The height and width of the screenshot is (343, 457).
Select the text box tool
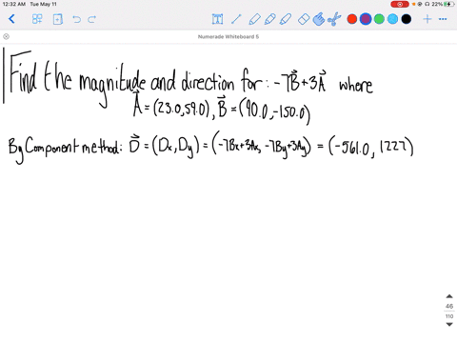coord(217,19)
